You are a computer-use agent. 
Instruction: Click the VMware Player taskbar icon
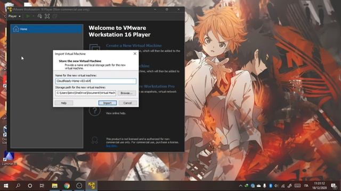click(91, 186)
